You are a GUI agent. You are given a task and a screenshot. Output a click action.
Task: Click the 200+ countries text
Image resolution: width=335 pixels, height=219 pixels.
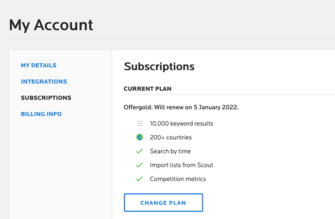(x=171, y=138)
